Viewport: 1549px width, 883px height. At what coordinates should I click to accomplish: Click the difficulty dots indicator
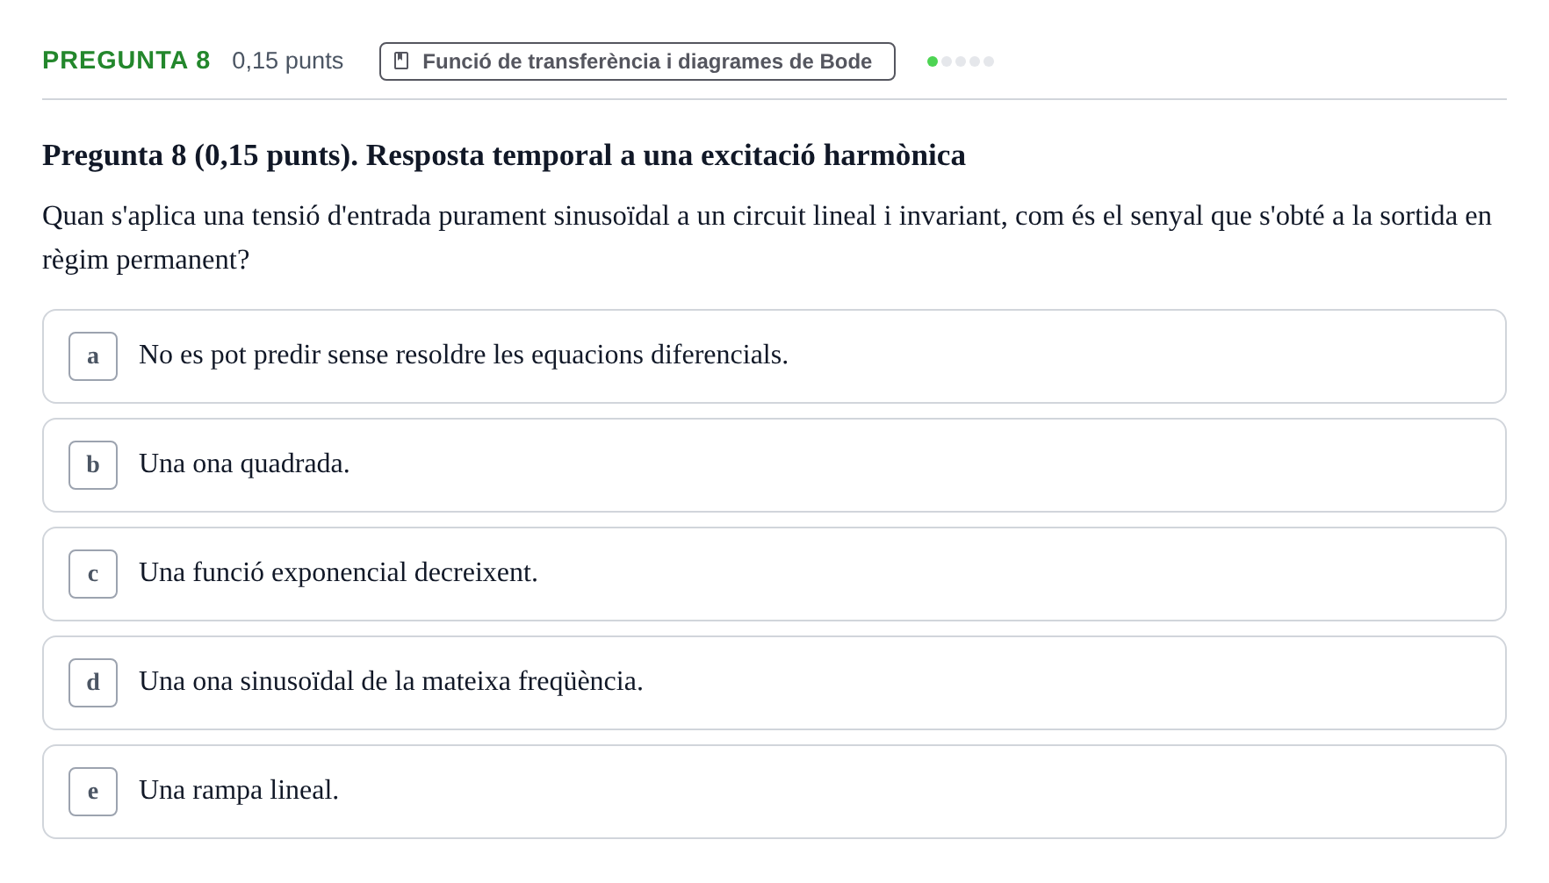(x=960, y=61)
